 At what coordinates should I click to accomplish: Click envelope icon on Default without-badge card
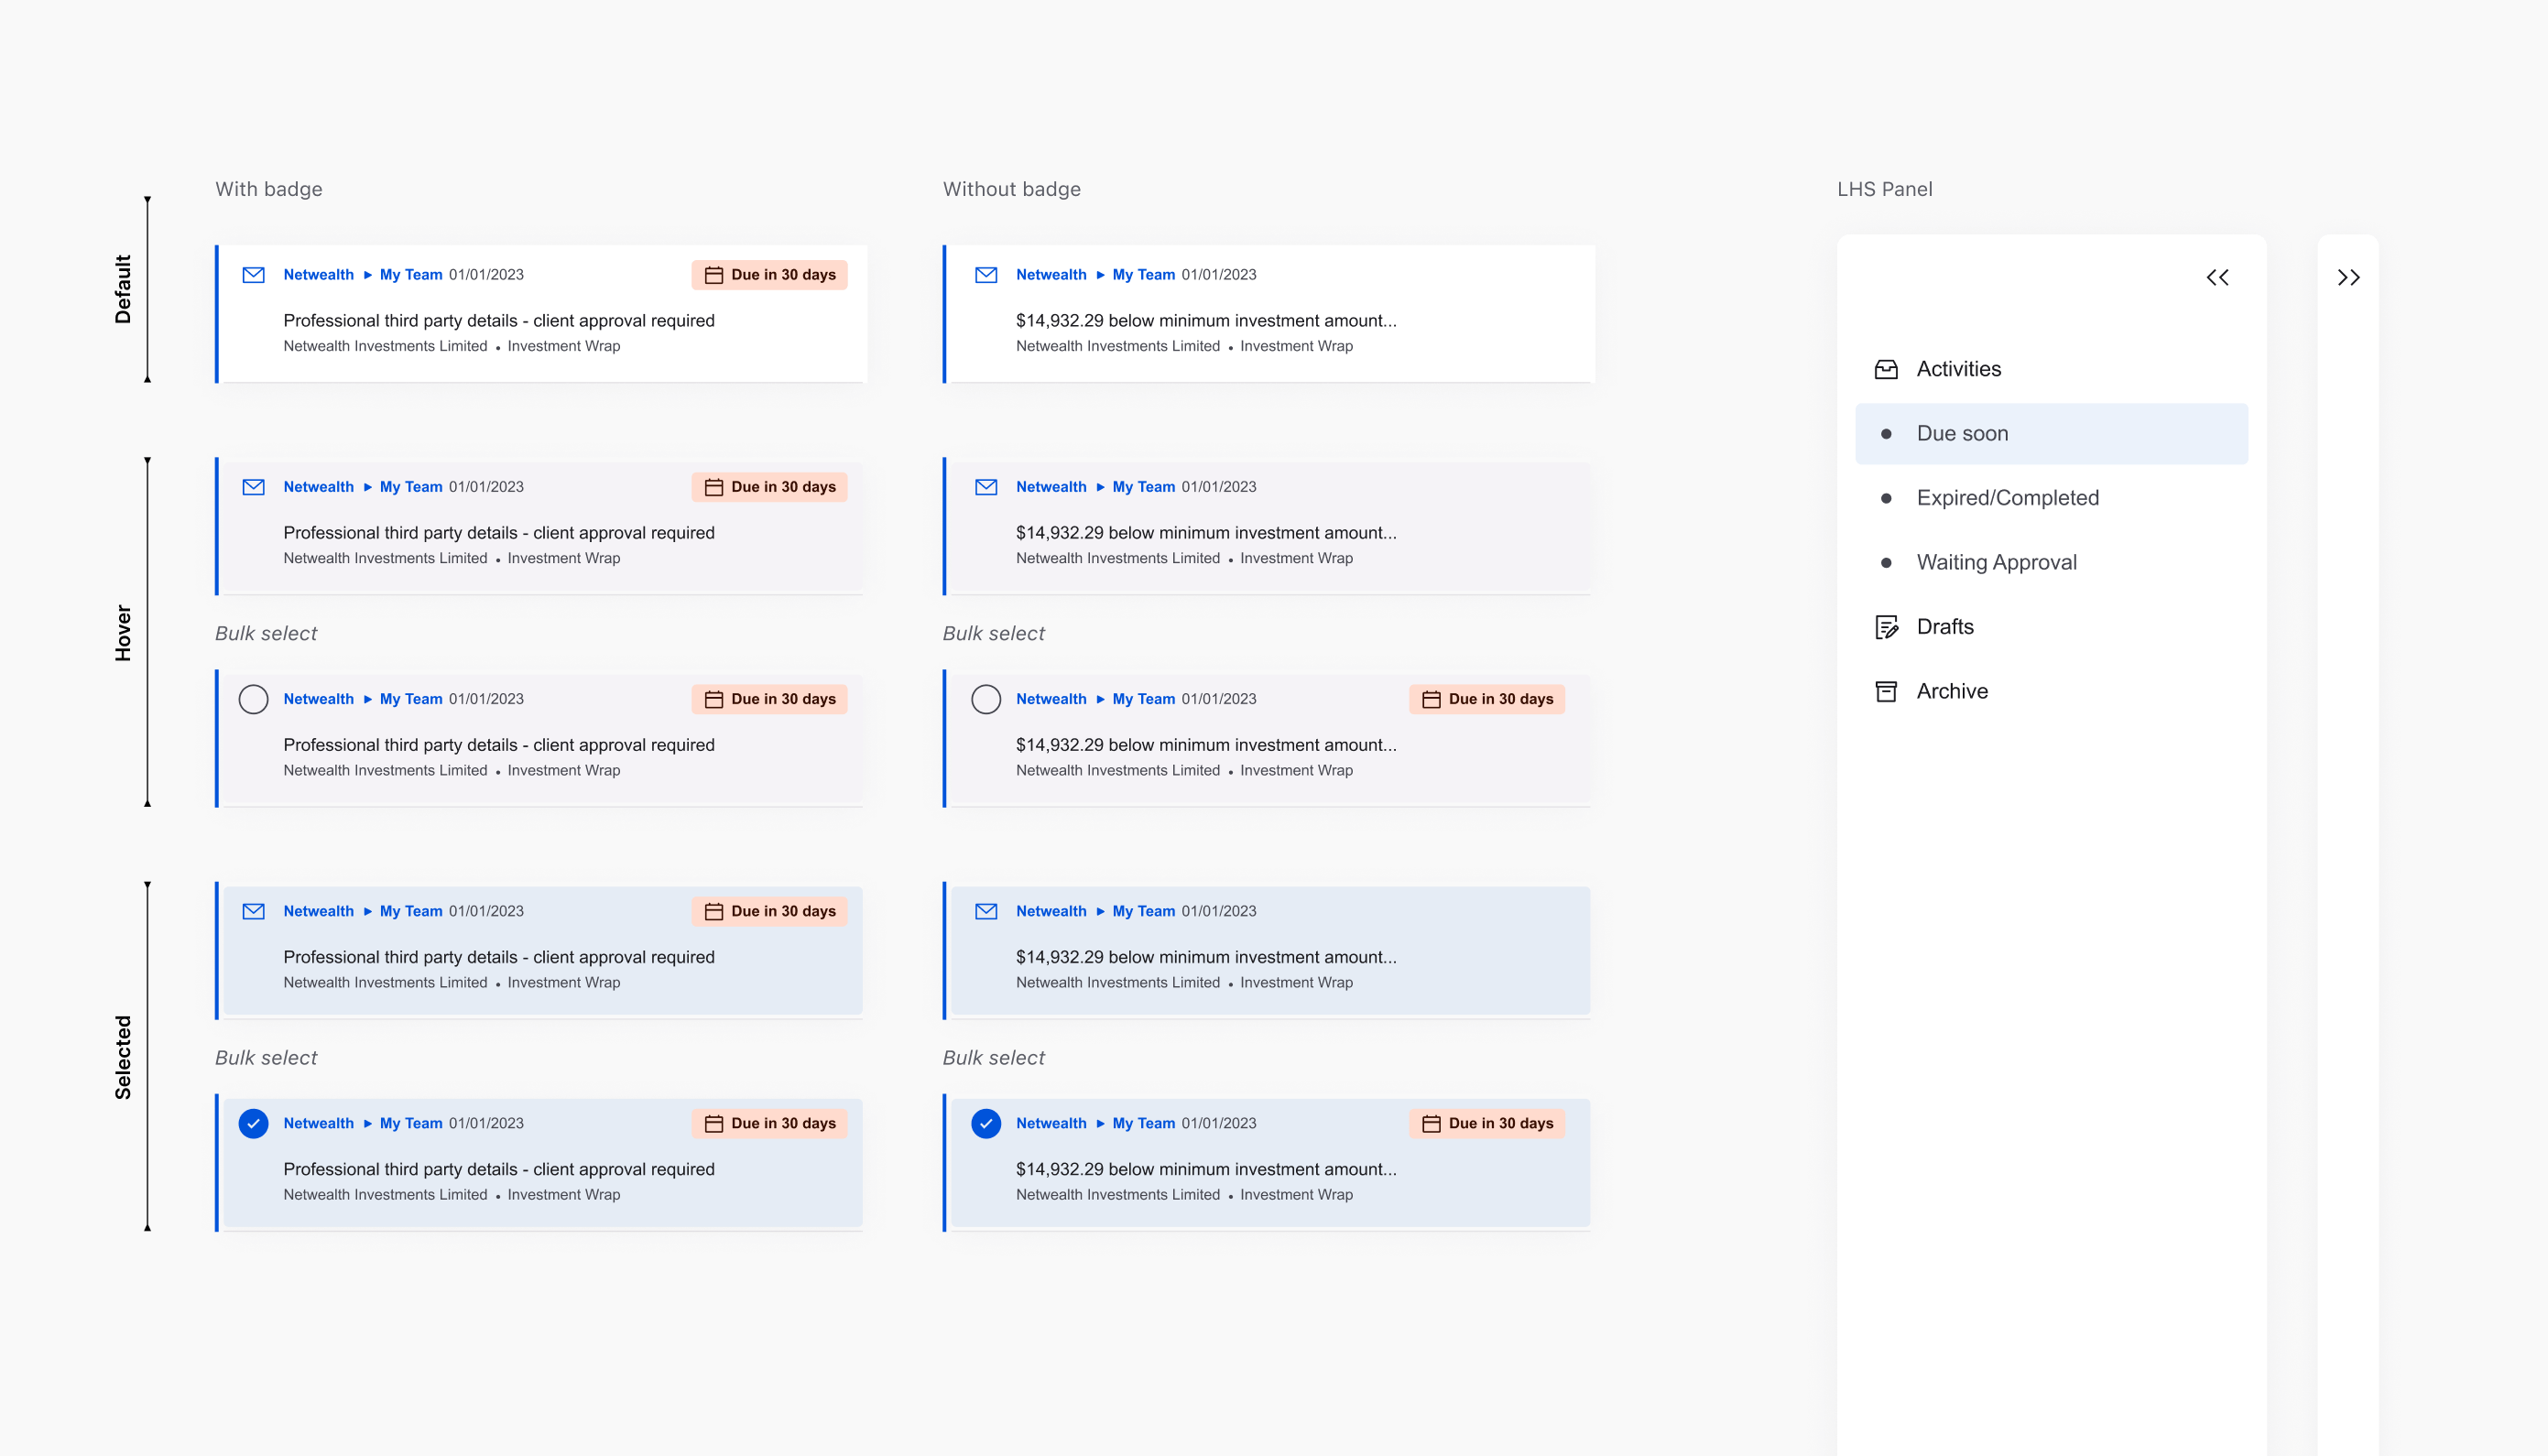coord(986,275)
